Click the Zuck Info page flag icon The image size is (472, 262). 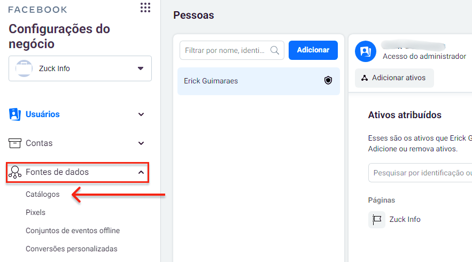[x=377, y=219]
